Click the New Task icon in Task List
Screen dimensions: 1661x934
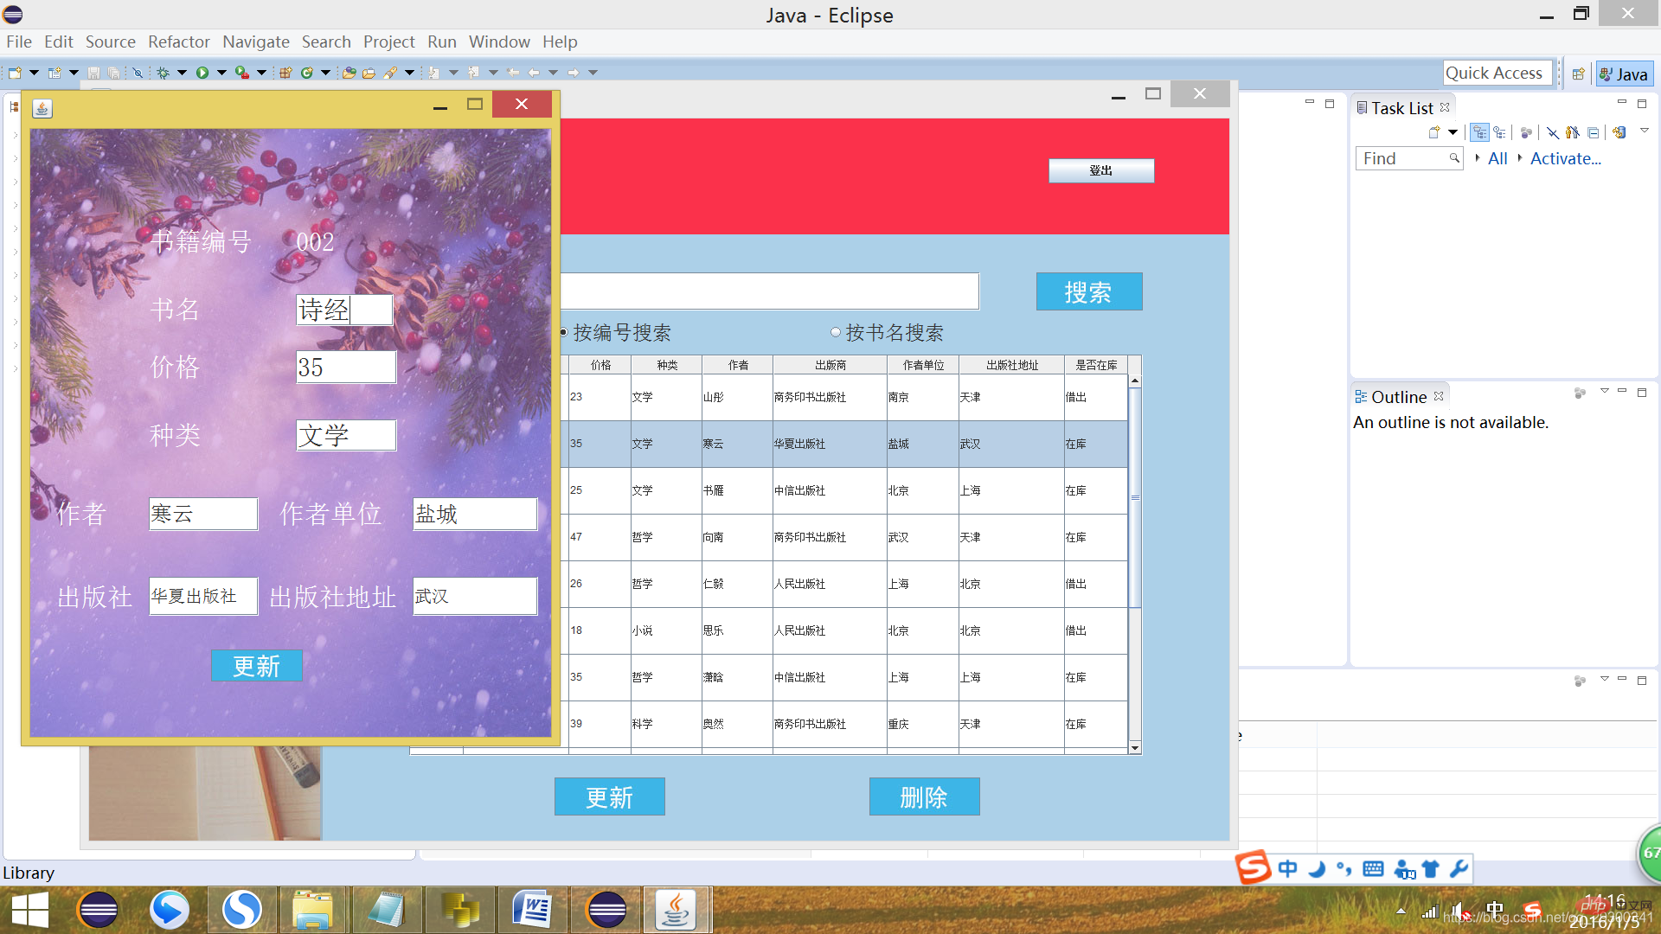point(1434,132)
